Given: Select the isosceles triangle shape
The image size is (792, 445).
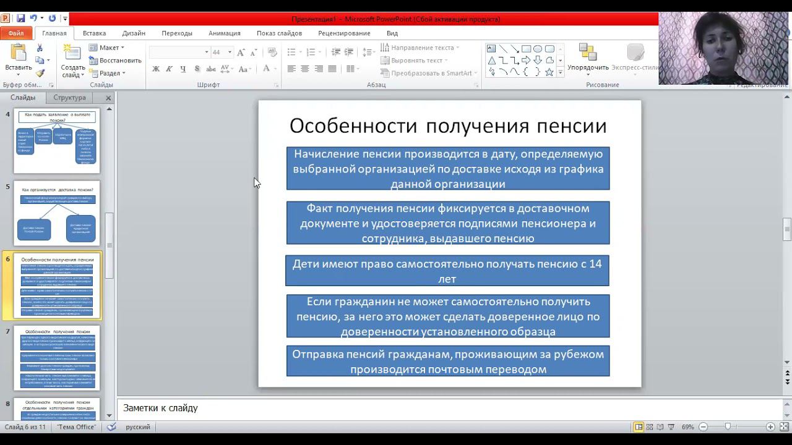Looking at the screenshot, I should (491, 61).
